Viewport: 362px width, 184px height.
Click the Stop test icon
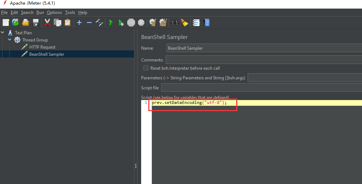(x=131, y=23)
